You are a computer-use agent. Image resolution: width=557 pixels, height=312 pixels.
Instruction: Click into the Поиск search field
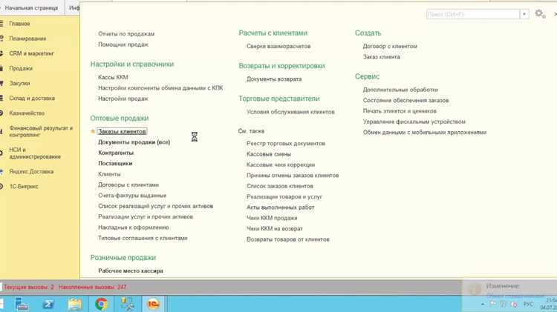(473, 14)
